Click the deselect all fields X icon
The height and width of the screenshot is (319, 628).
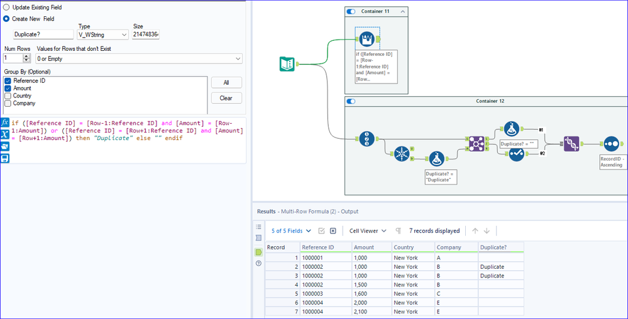coord(333,231)
